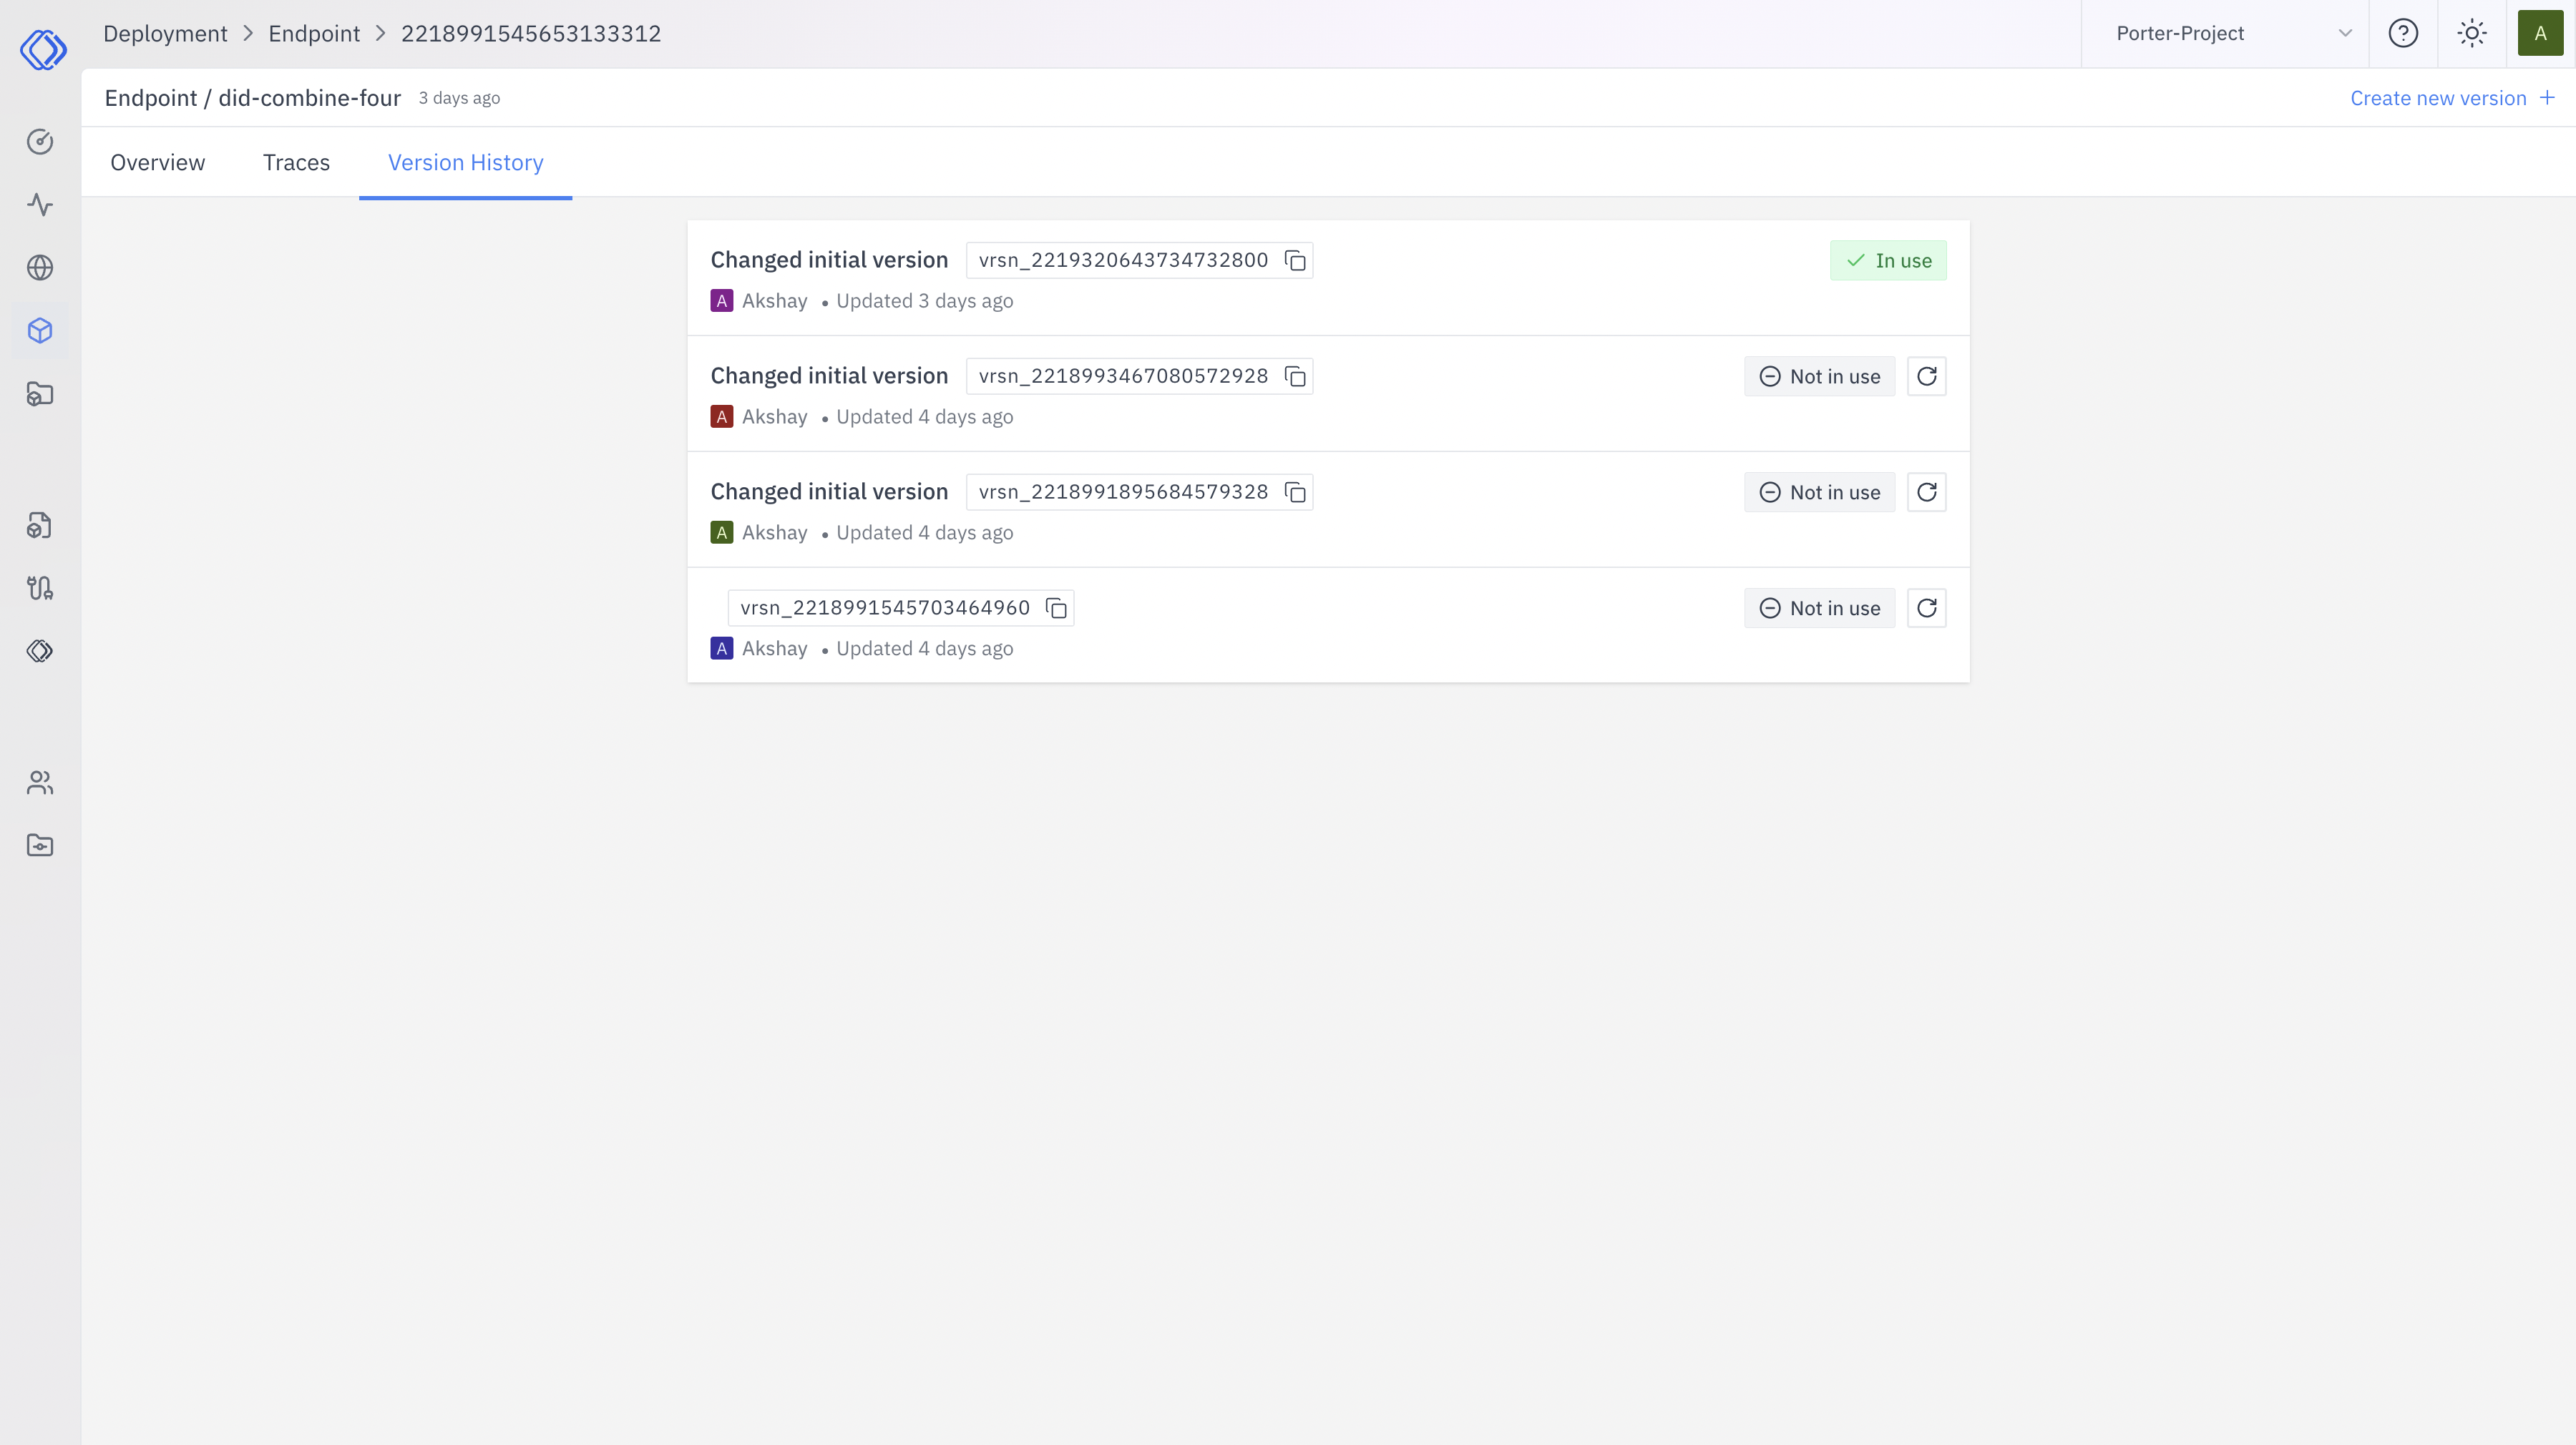Set vrsn_2218991895684579328 version in use

1819,492
